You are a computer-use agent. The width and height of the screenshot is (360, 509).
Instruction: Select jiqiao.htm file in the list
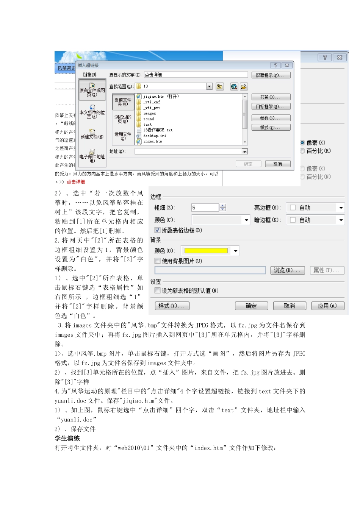[158, 97]
